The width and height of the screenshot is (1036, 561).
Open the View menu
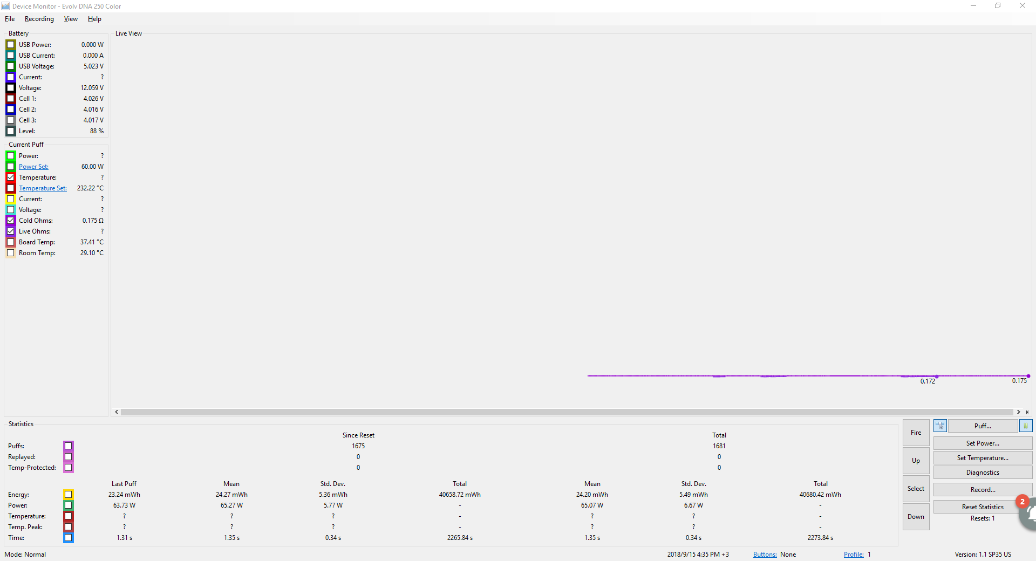[71, 19]
